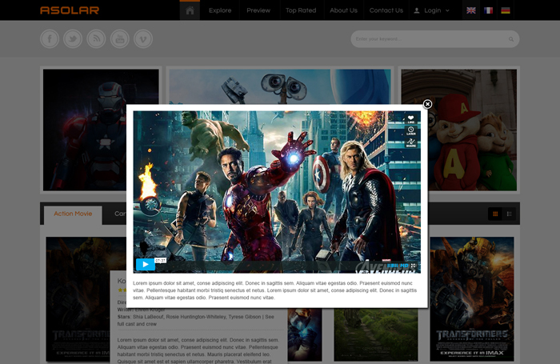This screenshot has width=560, height=364.
Task: Switch language to French via flag
Action: (488, 10)
